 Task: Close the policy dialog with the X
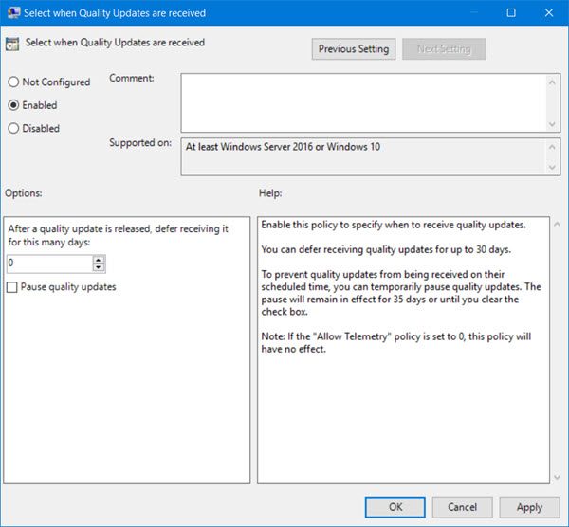click(x=549, y=13)
